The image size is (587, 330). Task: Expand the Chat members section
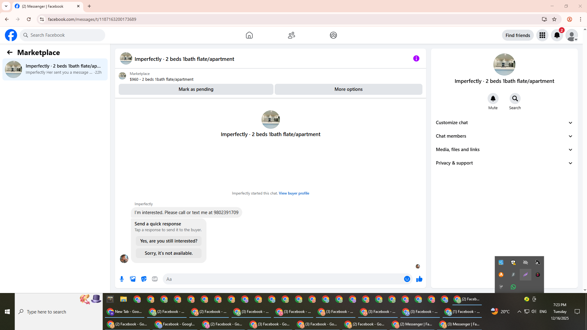click(x=504, y=136)
